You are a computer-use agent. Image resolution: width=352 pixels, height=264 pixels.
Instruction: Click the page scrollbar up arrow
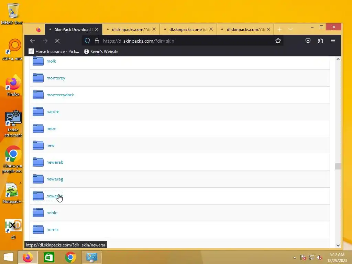338,59
